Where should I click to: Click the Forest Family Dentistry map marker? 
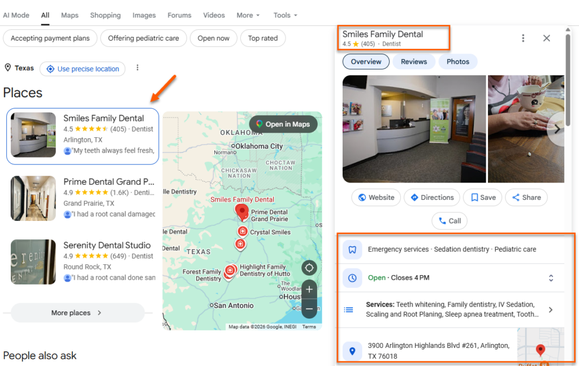228,276
